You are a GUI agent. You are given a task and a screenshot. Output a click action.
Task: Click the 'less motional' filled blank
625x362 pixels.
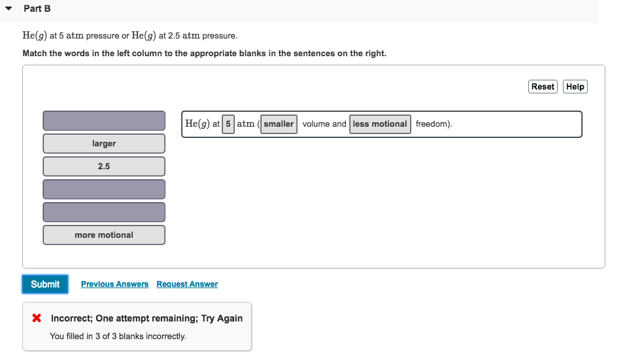click(380, 124)
